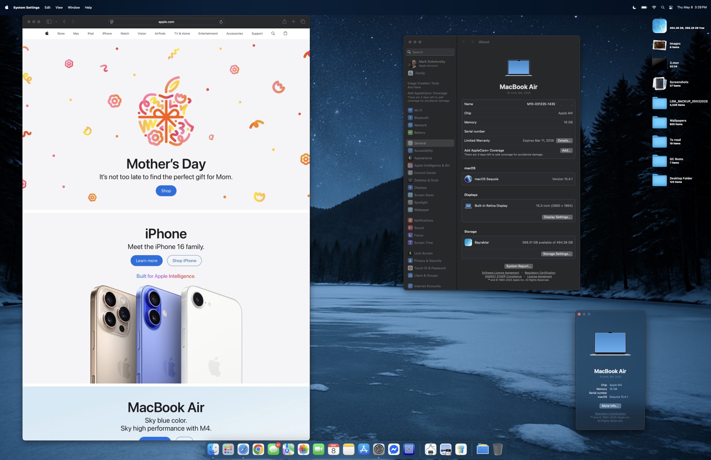The height and width of the screenshot is (460, 711).
Task: Open the System Settings app menu
Action: (26, 7)
